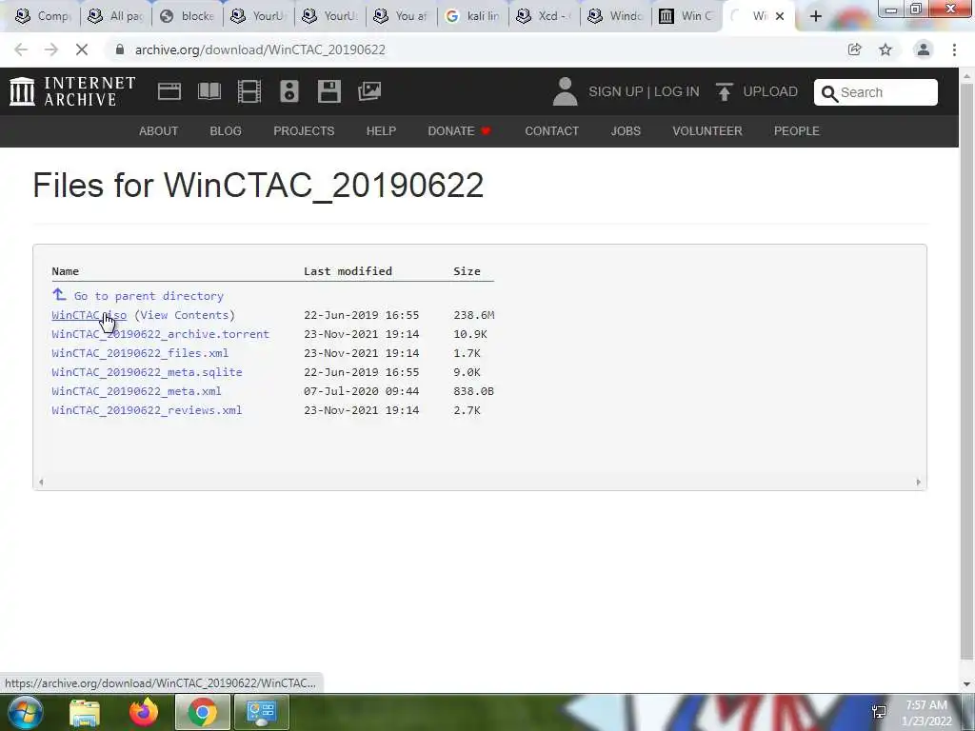Image resolution: width=975 pixels, height=731 pixels.
Task: Click the site lock icon
Action: 120,49
